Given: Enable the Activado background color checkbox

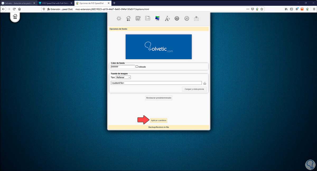Looking at the screenshot, I should click(x=137, y=67).
